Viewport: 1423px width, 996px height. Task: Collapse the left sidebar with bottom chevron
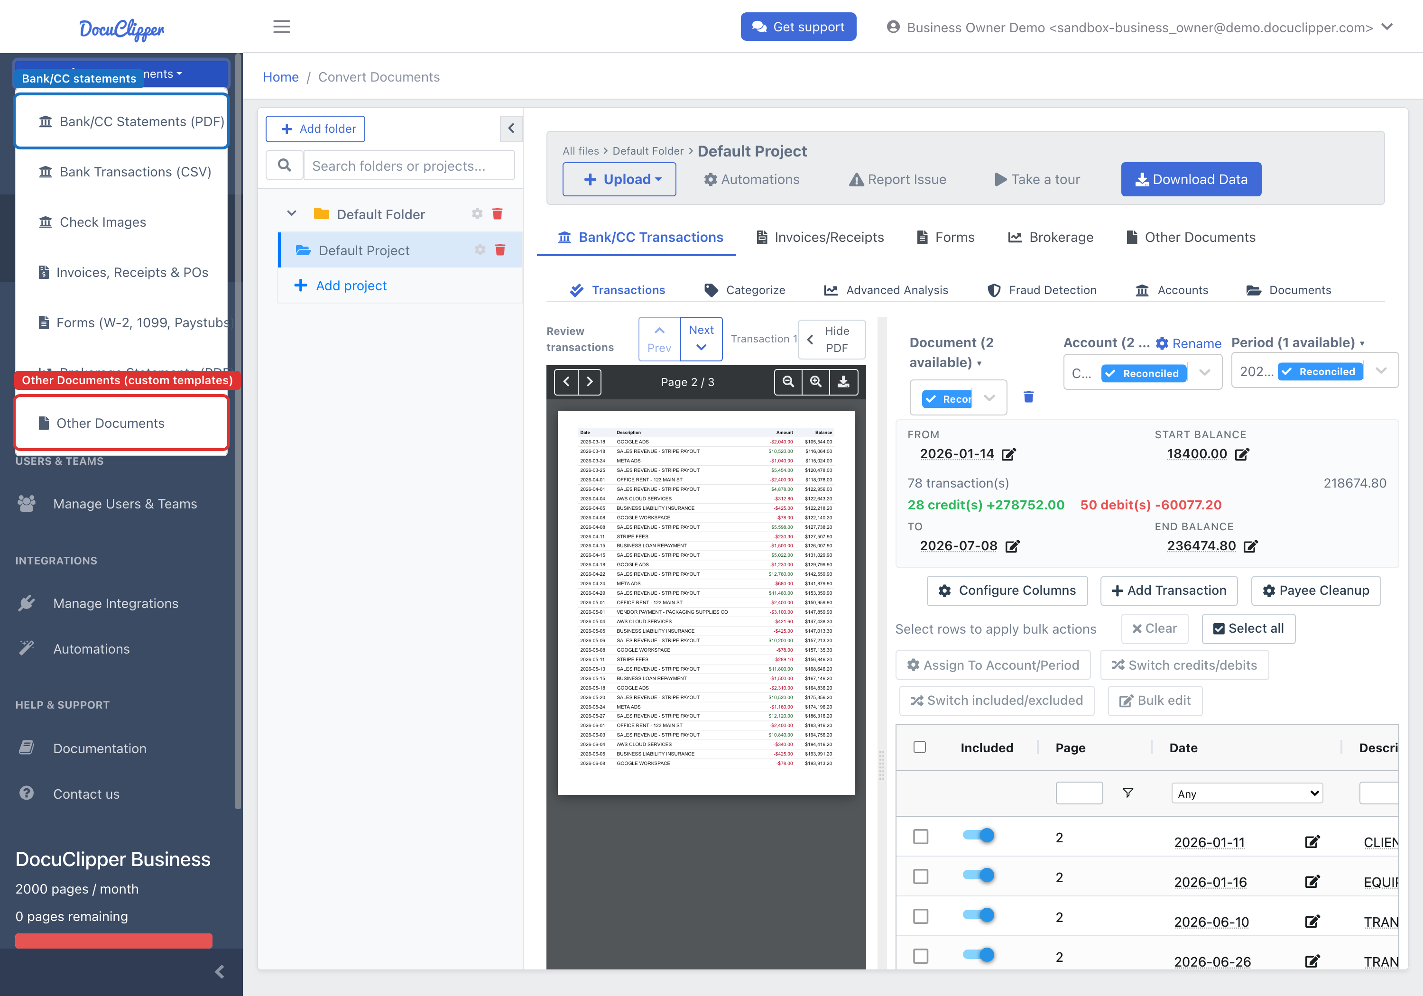tap(220, 971)
